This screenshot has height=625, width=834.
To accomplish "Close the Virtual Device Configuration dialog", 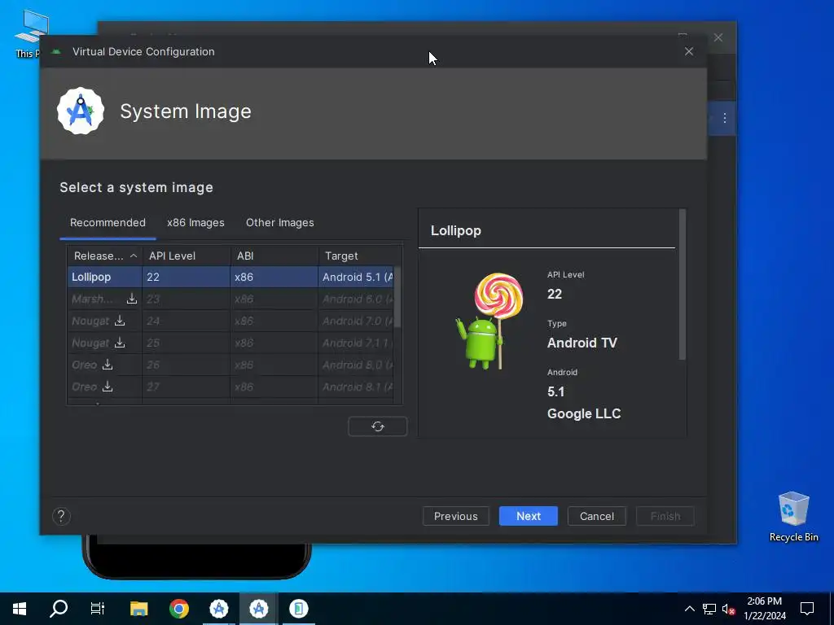I will (689, 51).
